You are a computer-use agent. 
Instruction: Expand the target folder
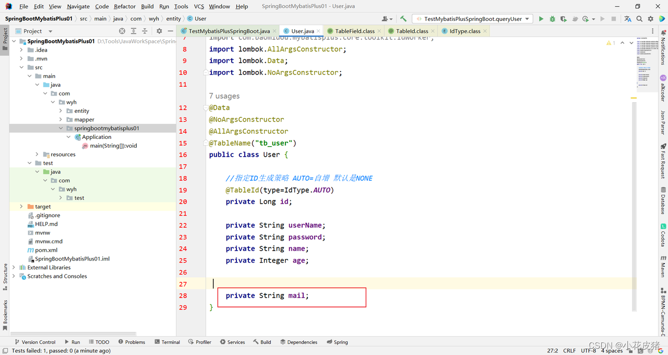pos(21,207)
